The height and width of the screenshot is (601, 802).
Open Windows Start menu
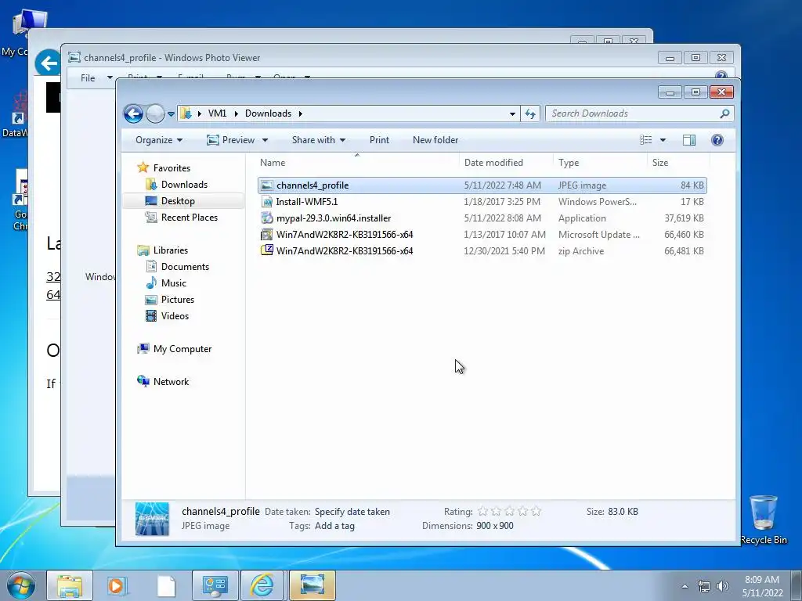pos(20,585)
